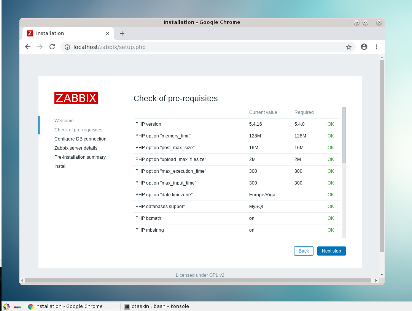Go back using the browser back arrow
The height and width of the screenshot is (311, 412).
click(x=28, y=47)
